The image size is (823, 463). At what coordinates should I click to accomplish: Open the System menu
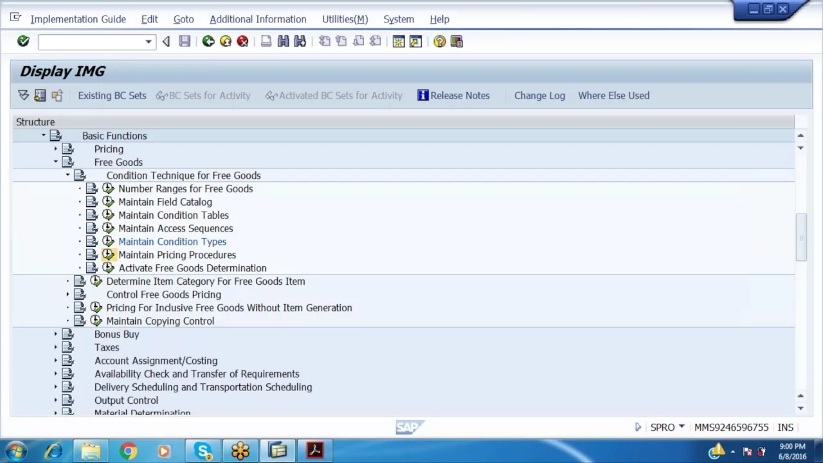point(399,19)
